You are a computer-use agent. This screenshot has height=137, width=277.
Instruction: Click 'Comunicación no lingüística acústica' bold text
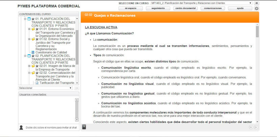point(128,103)
